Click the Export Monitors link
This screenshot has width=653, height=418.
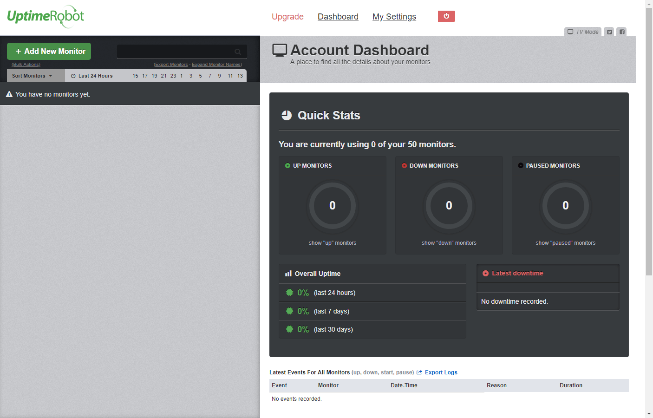[171, 65]
